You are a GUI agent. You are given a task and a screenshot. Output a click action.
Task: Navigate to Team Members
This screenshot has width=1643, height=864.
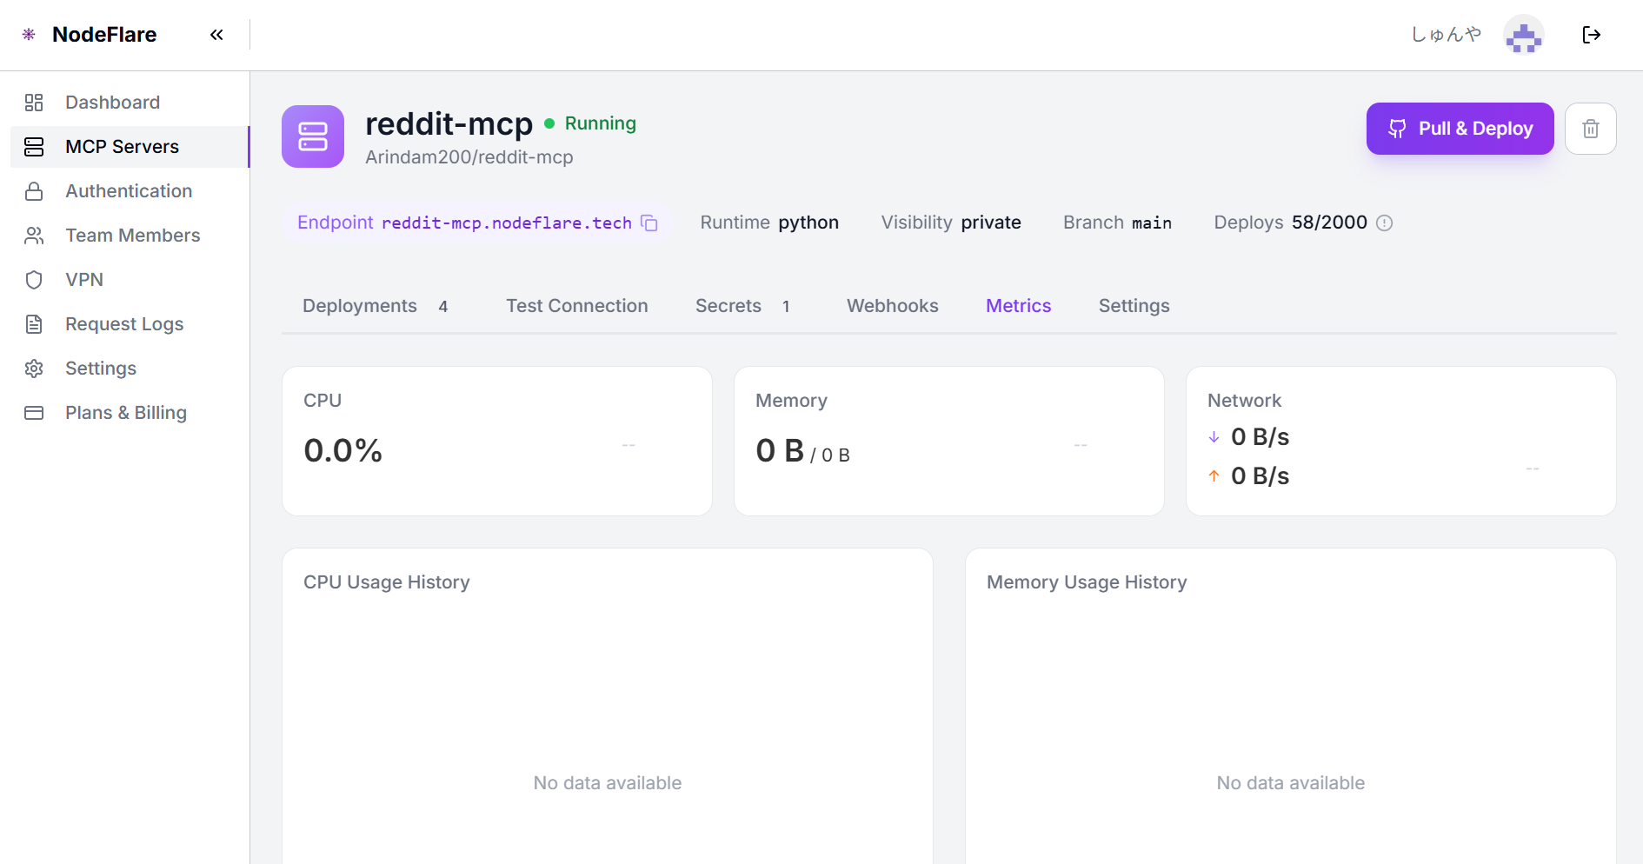130,236
